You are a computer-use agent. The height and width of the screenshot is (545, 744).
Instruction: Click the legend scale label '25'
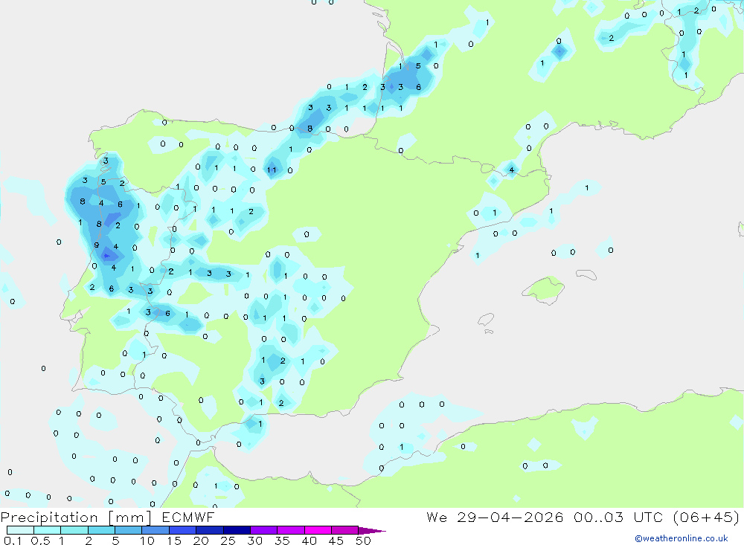coord(228,541)
